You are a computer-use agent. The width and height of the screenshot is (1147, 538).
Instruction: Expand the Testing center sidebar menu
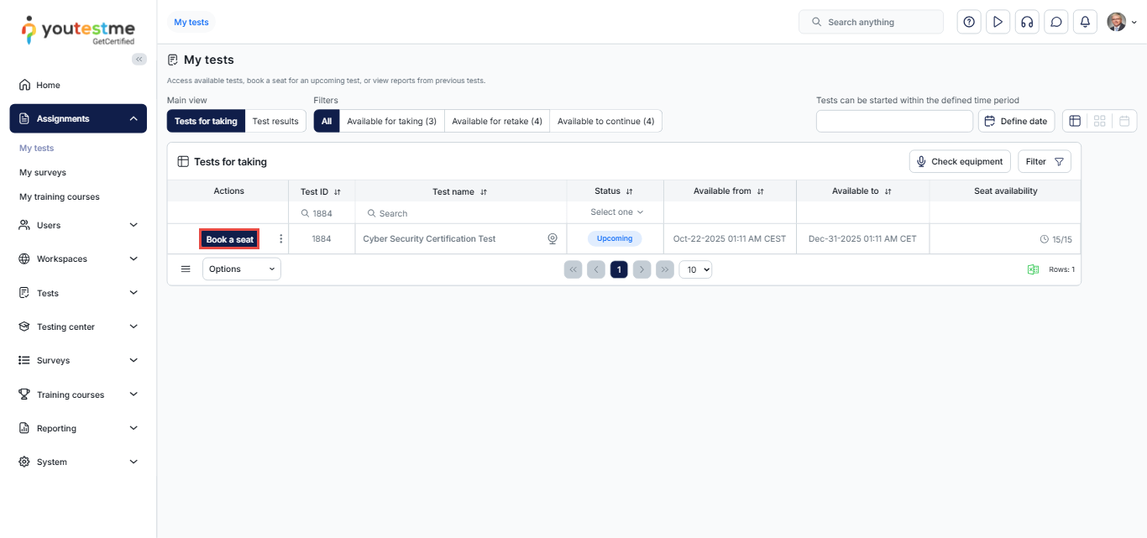78,326
